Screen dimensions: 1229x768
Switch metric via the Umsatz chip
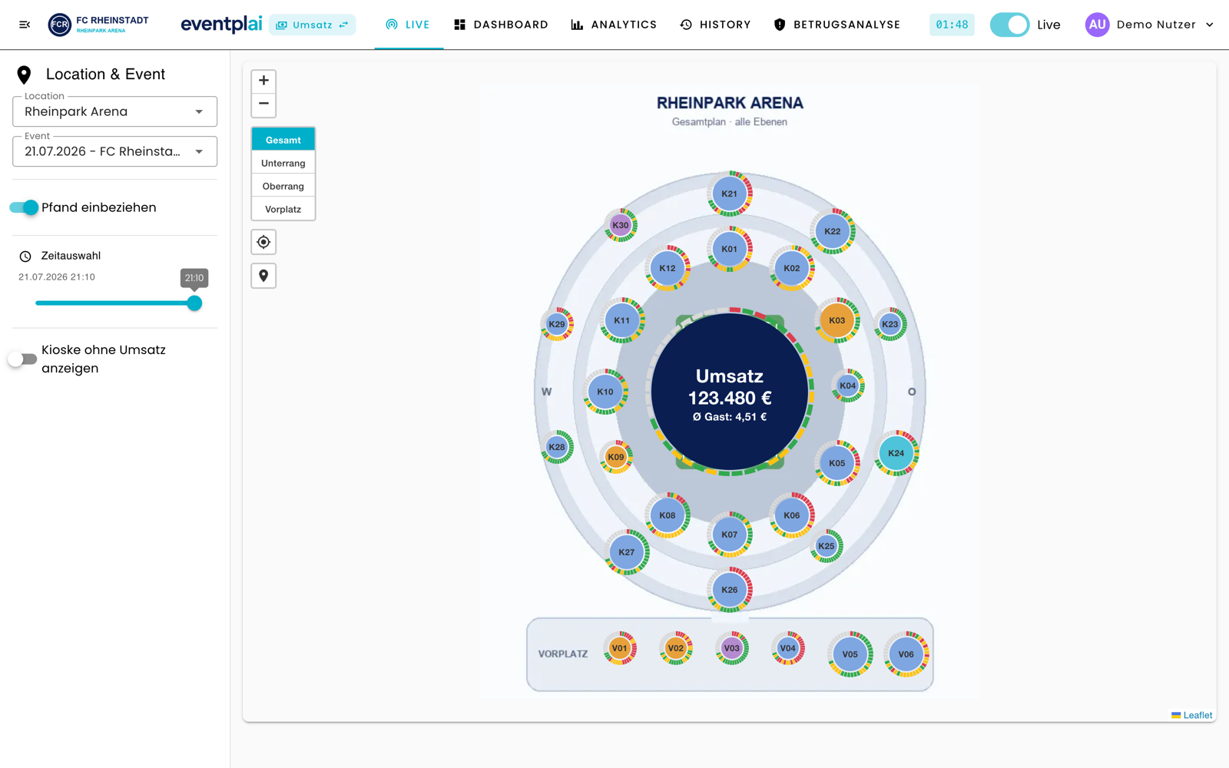click(312, 25)
